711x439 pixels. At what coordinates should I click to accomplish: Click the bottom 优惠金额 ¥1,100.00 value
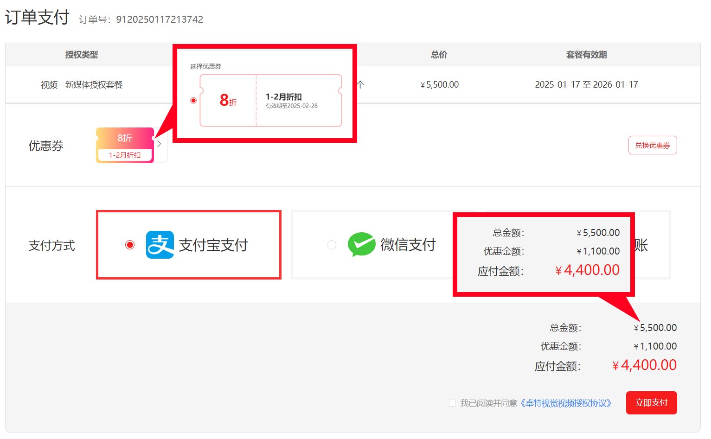[x=655, y=346]
